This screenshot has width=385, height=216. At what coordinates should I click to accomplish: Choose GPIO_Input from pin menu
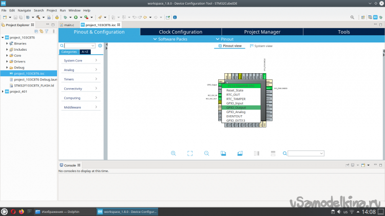tap(236, 103)
